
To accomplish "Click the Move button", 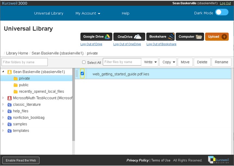I will [185, 62].
